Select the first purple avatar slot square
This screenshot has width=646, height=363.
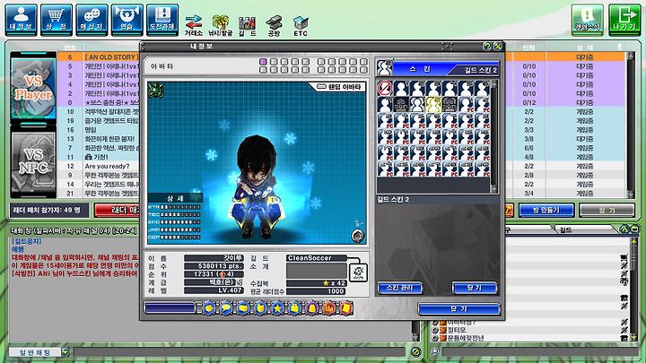click(263, 62)
